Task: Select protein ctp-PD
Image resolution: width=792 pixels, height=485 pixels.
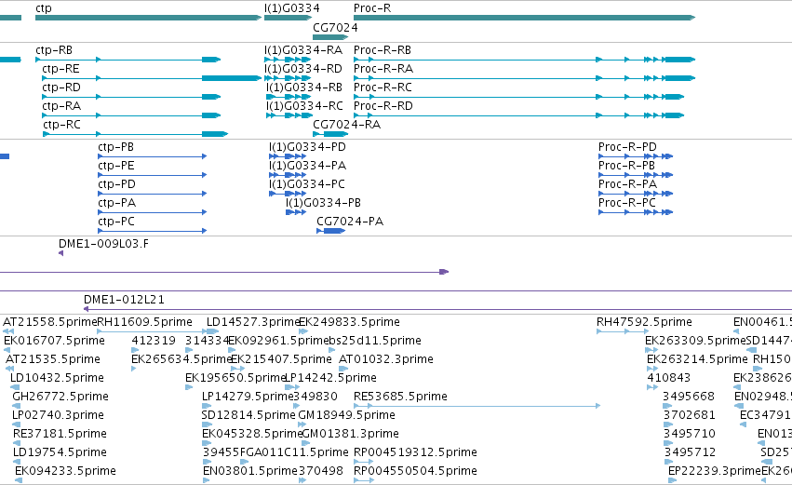Action: click(116, 184)
